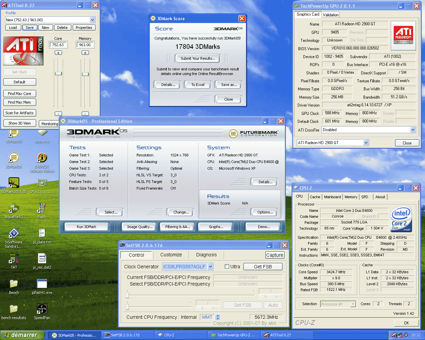Switch to the SPD tab in CPU-Z
This screenshot has width=425, height=340.
(x=365, y=197)
